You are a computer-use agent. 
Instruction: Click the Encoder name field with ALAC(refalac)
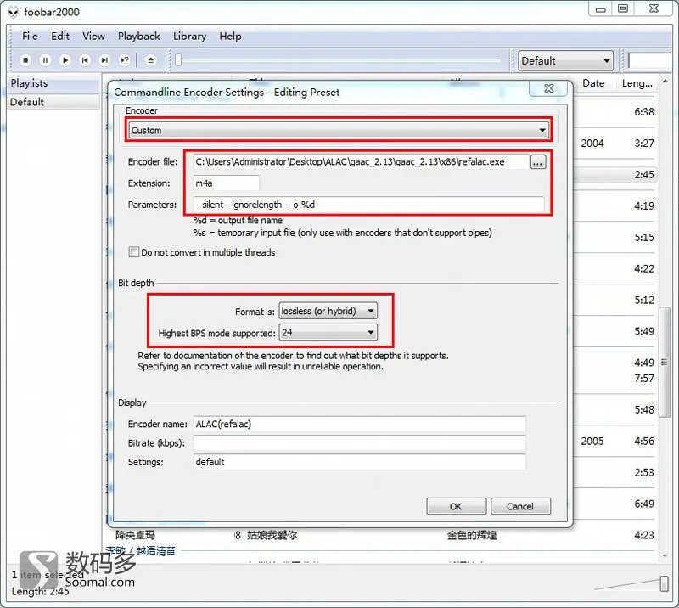(x=359, y=425)
